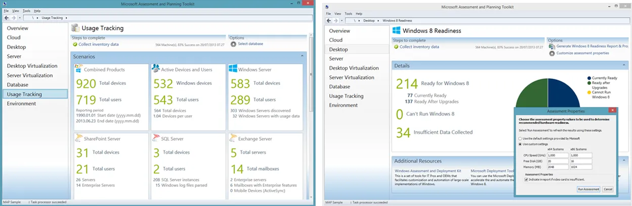Click green checkmark beside Collect inventory data, left window
This screenshot has width=632, height=206.
tap(74, 44)
